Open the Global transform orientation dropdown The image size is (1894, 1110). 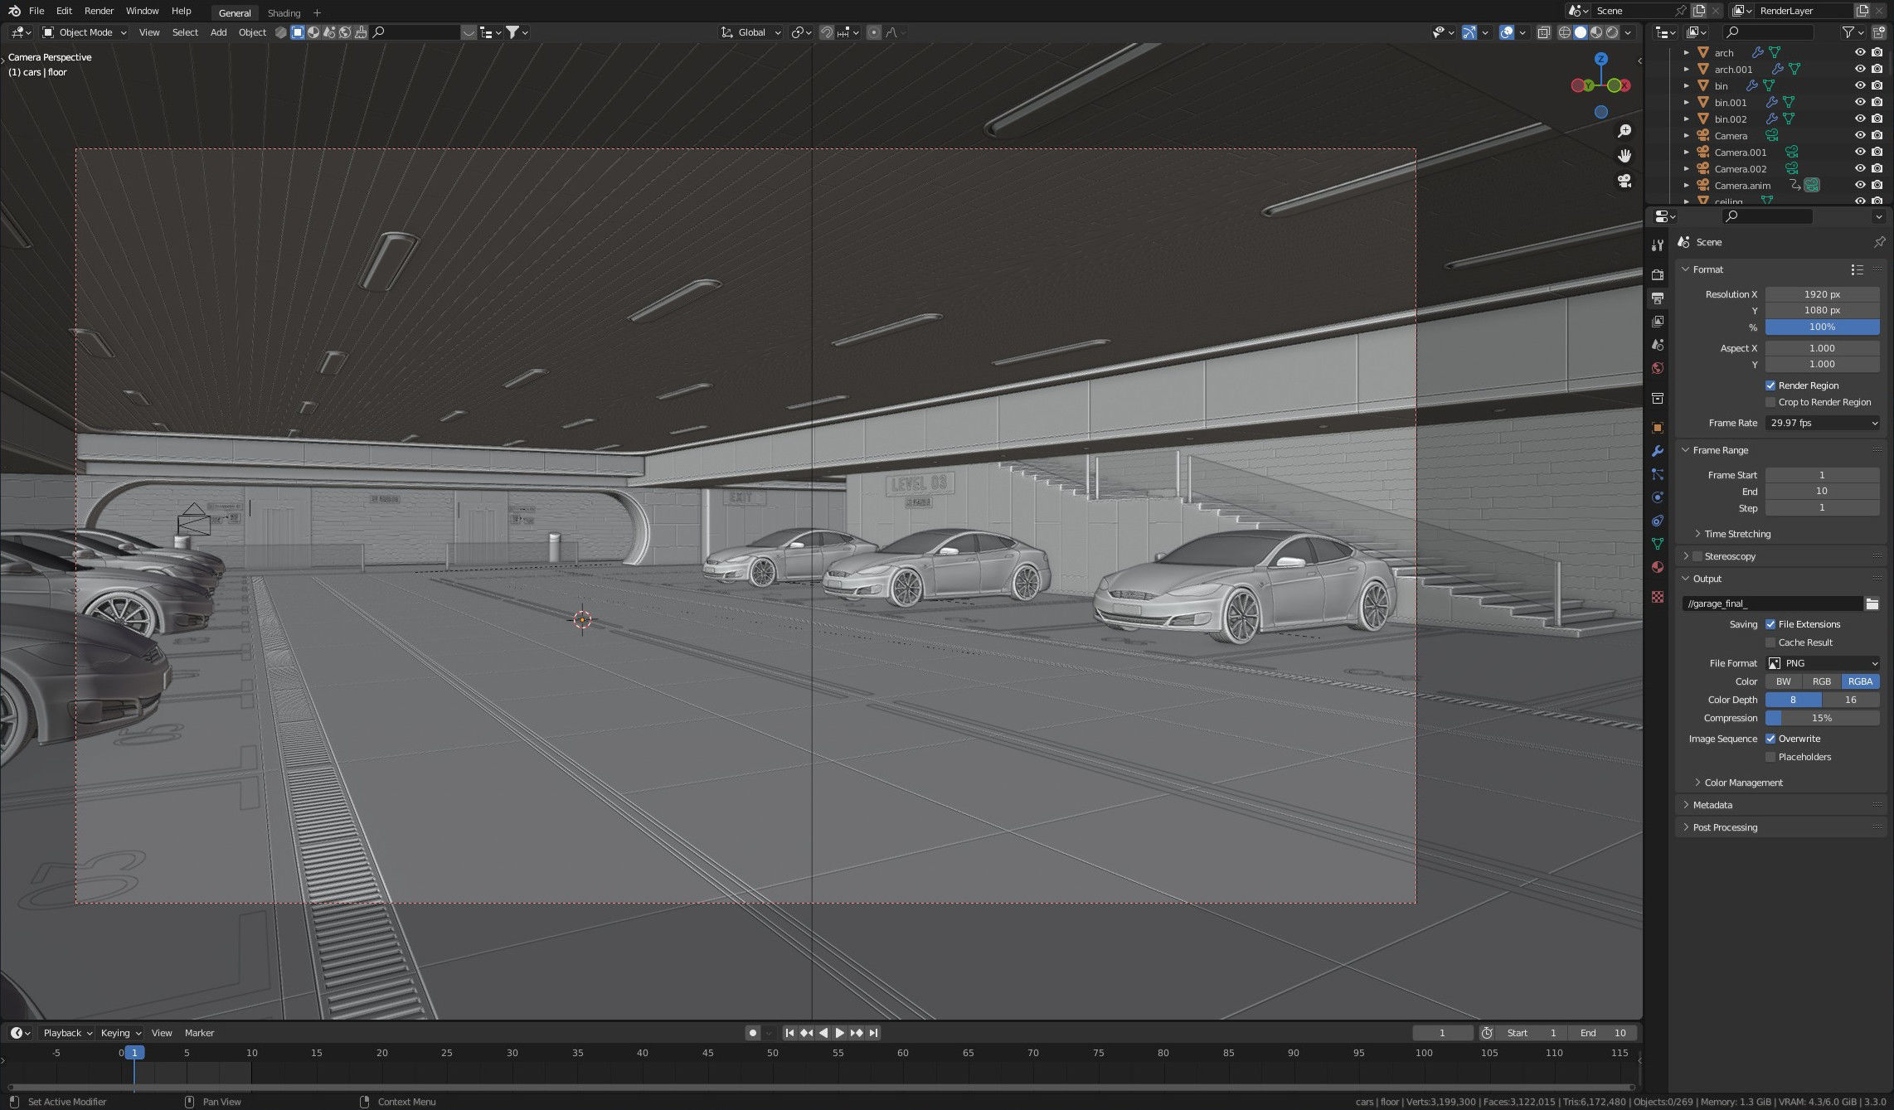[x=750, y=32]
